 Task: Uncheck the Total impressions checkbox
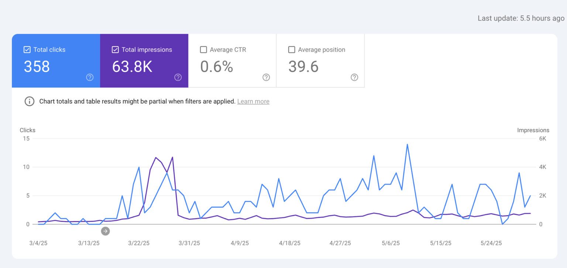[x=115, y=49]
